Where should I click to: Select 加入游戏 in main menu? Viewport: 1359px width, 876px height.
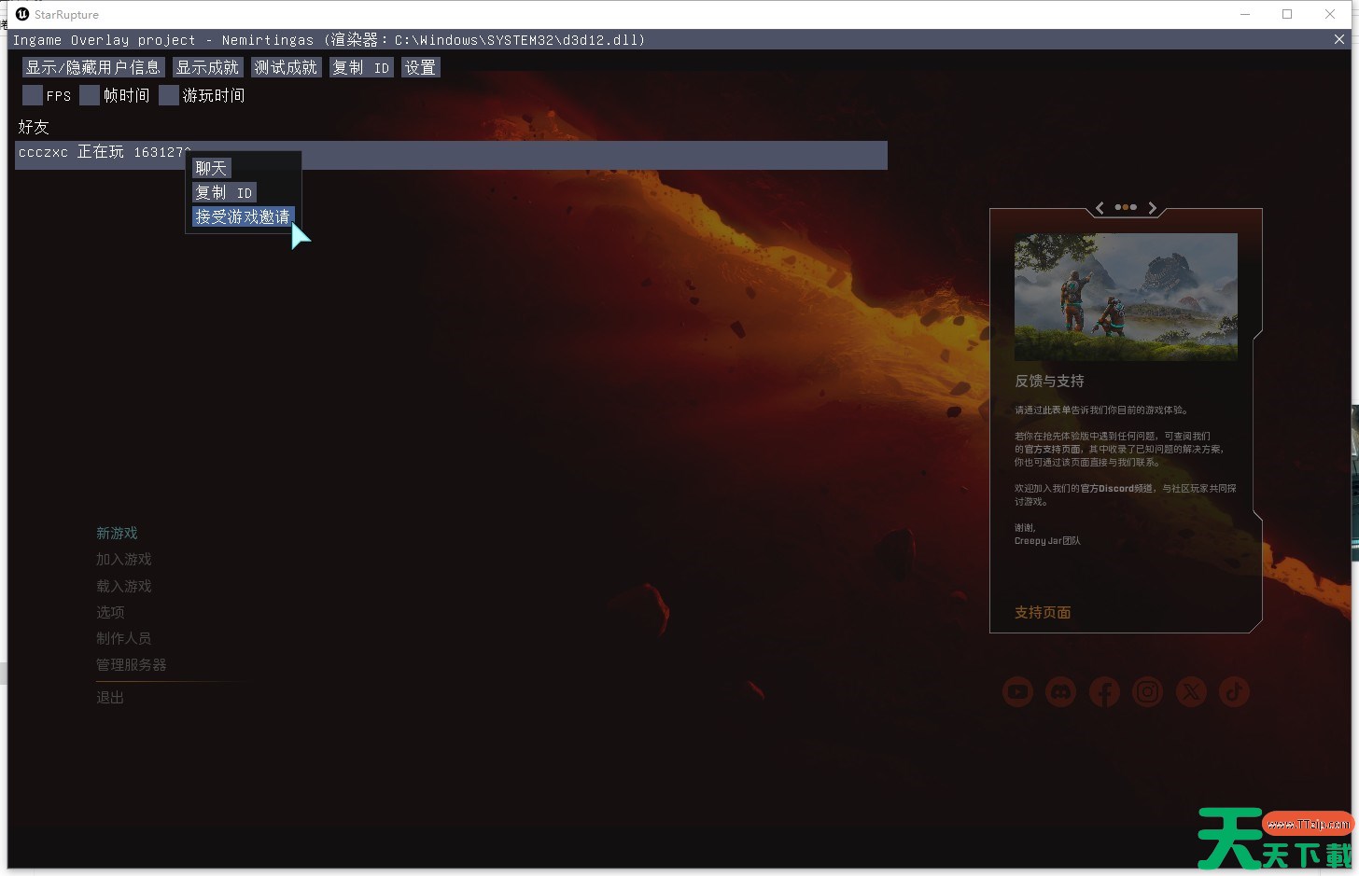coord(123,560)
